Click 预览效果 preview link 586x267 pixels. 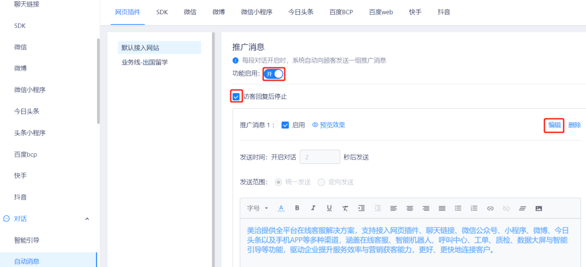(333, 125)
